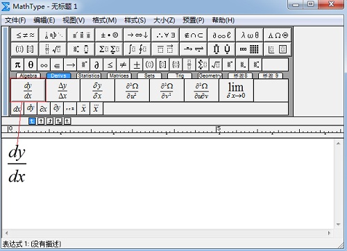Open the 视图(V) menu
The image size is (347, 251).
pos(74,20)
